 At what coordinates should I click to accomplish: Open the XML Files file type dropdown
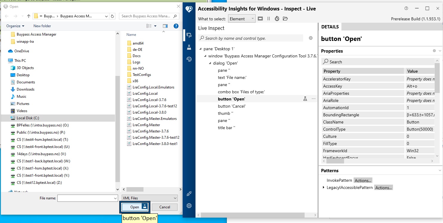tap(149, 198)
